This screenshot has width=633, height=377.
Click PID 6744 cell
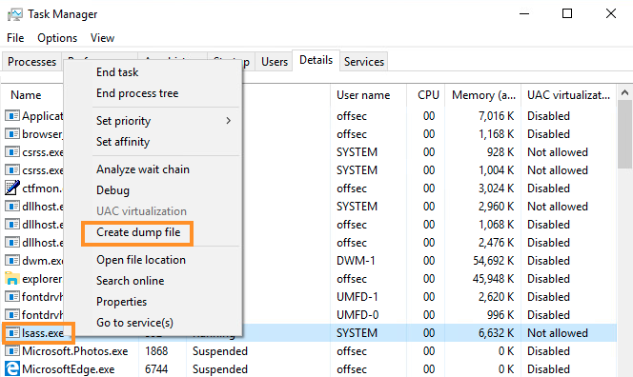coord(156,369)
